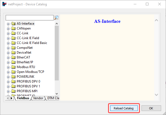Screen dimensions: 166x115
Task: Expand the PROFIBUS DPV 1 node
Action: click(8, 87)
